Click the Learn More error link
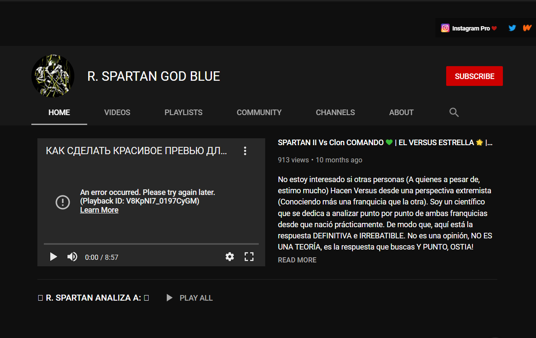Image resolution: width=536 pixels, height=338 pixels. (99, 210)
